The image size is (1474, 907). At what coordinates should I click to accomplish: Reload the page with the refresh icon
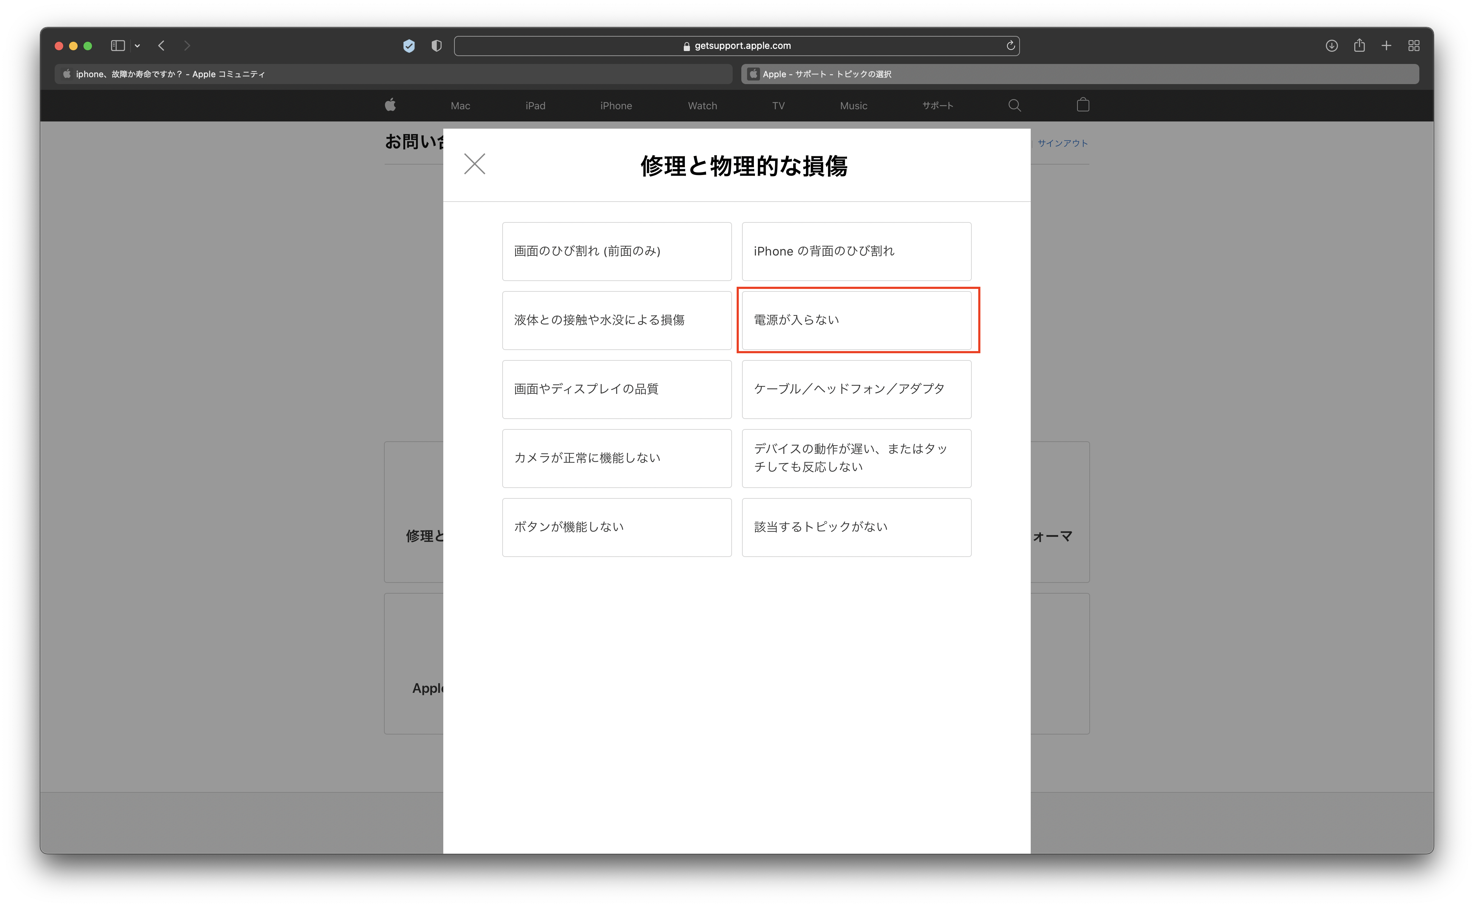pyautogui.click(x=1010, y=45)
